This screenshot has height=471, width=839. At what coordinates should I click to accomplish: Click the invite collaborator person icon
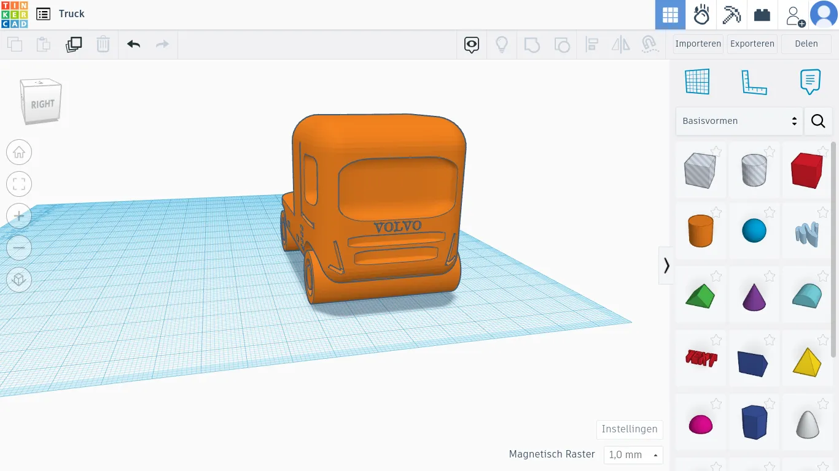794,15
